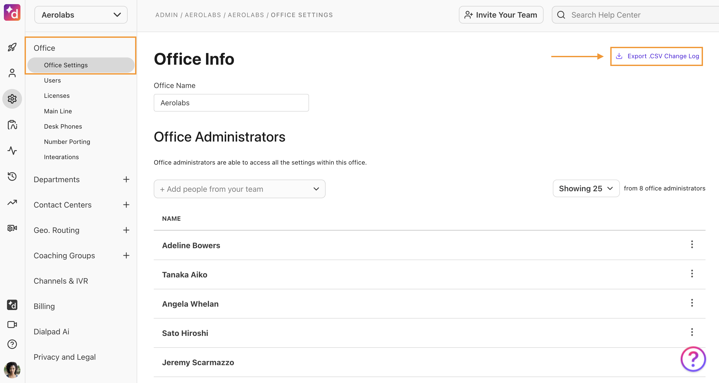
Task: Click OFFICE SETTINGS in the breadcrumb
Action: (302, 15)
